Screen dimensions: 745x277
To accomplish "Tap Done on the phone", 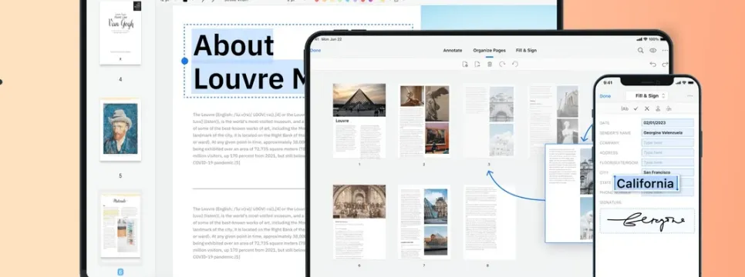I will point(605,96).
